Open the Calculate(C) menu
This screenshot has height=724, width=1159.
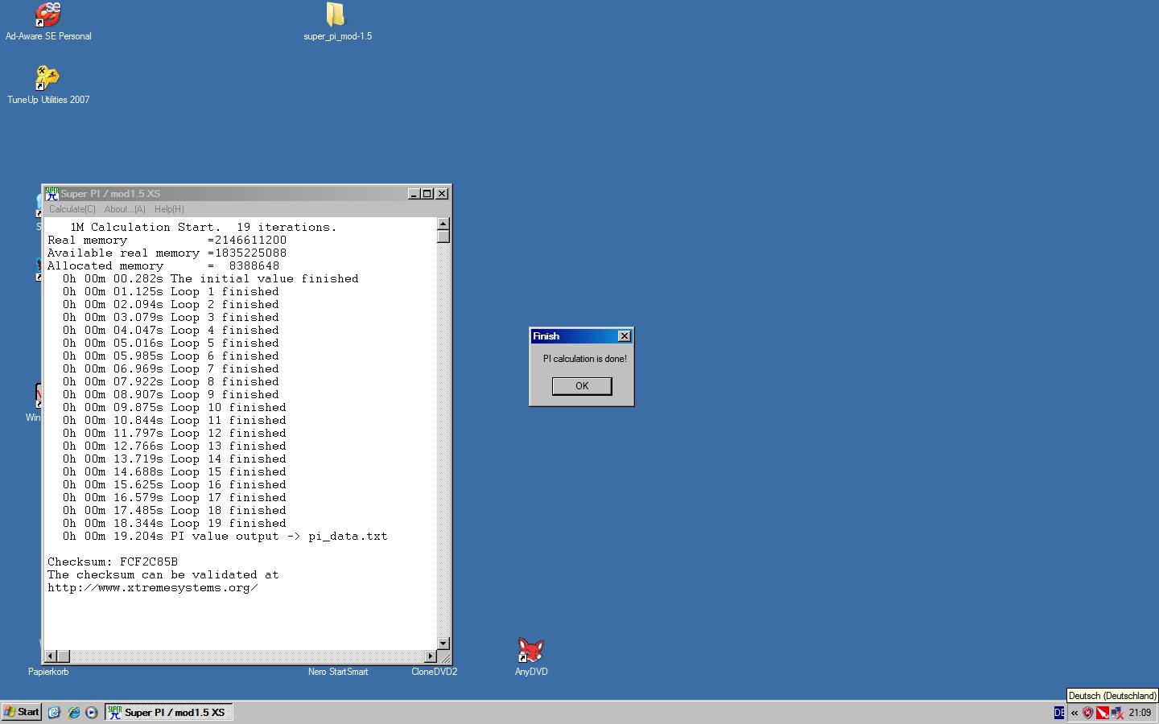point(72,209)
